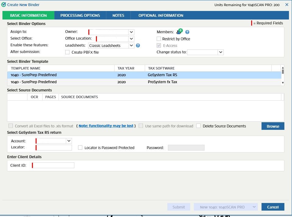Toggle the E-Access checkbox
292x217 pixels.
pyautogui.click(x=159, y=45)
